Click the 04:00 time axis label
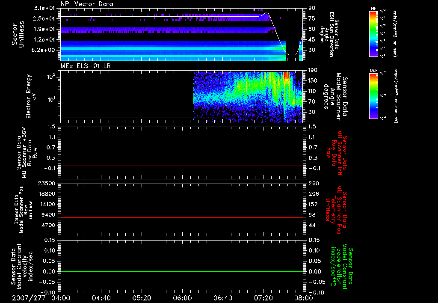 61,298
